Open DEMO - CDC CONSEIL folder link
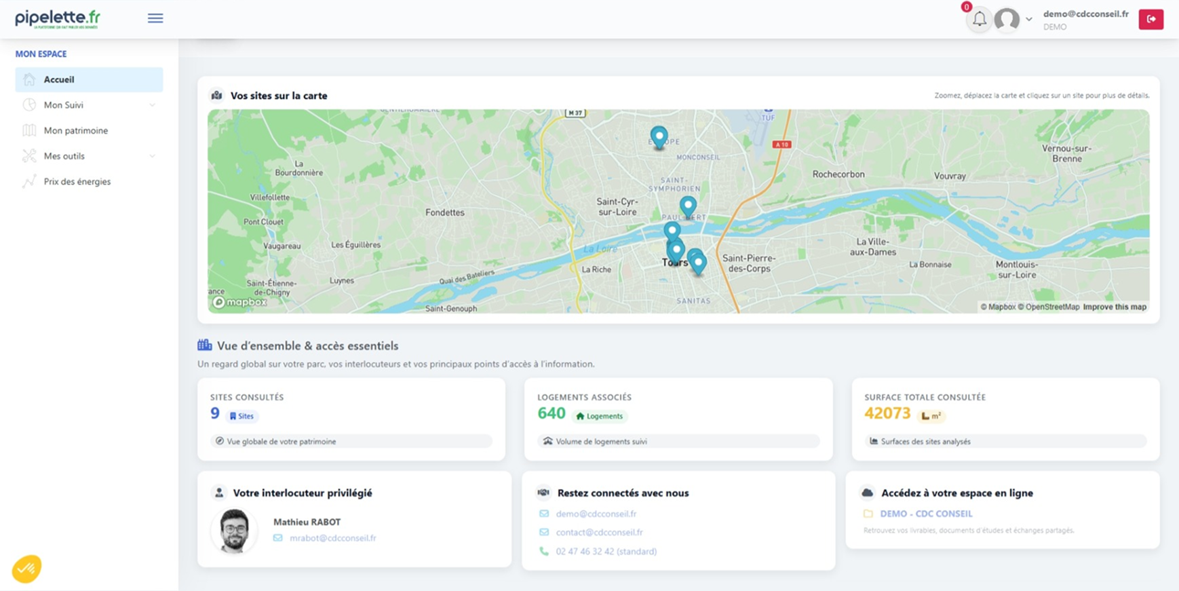The height and width of the screenshot is (591, 1179). [x=926, y=514]
